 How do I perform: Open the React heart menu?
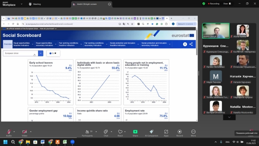120,133
